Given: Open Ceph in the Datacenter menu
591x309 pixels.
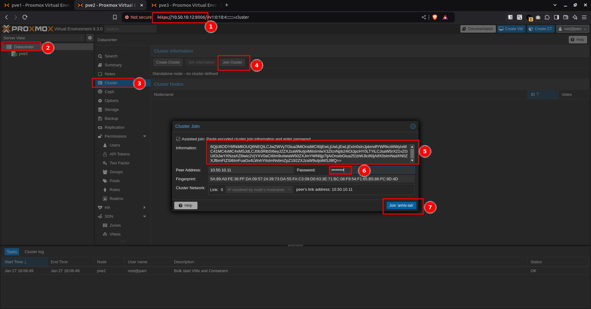Looking at the screenshot, I should 109,92.
